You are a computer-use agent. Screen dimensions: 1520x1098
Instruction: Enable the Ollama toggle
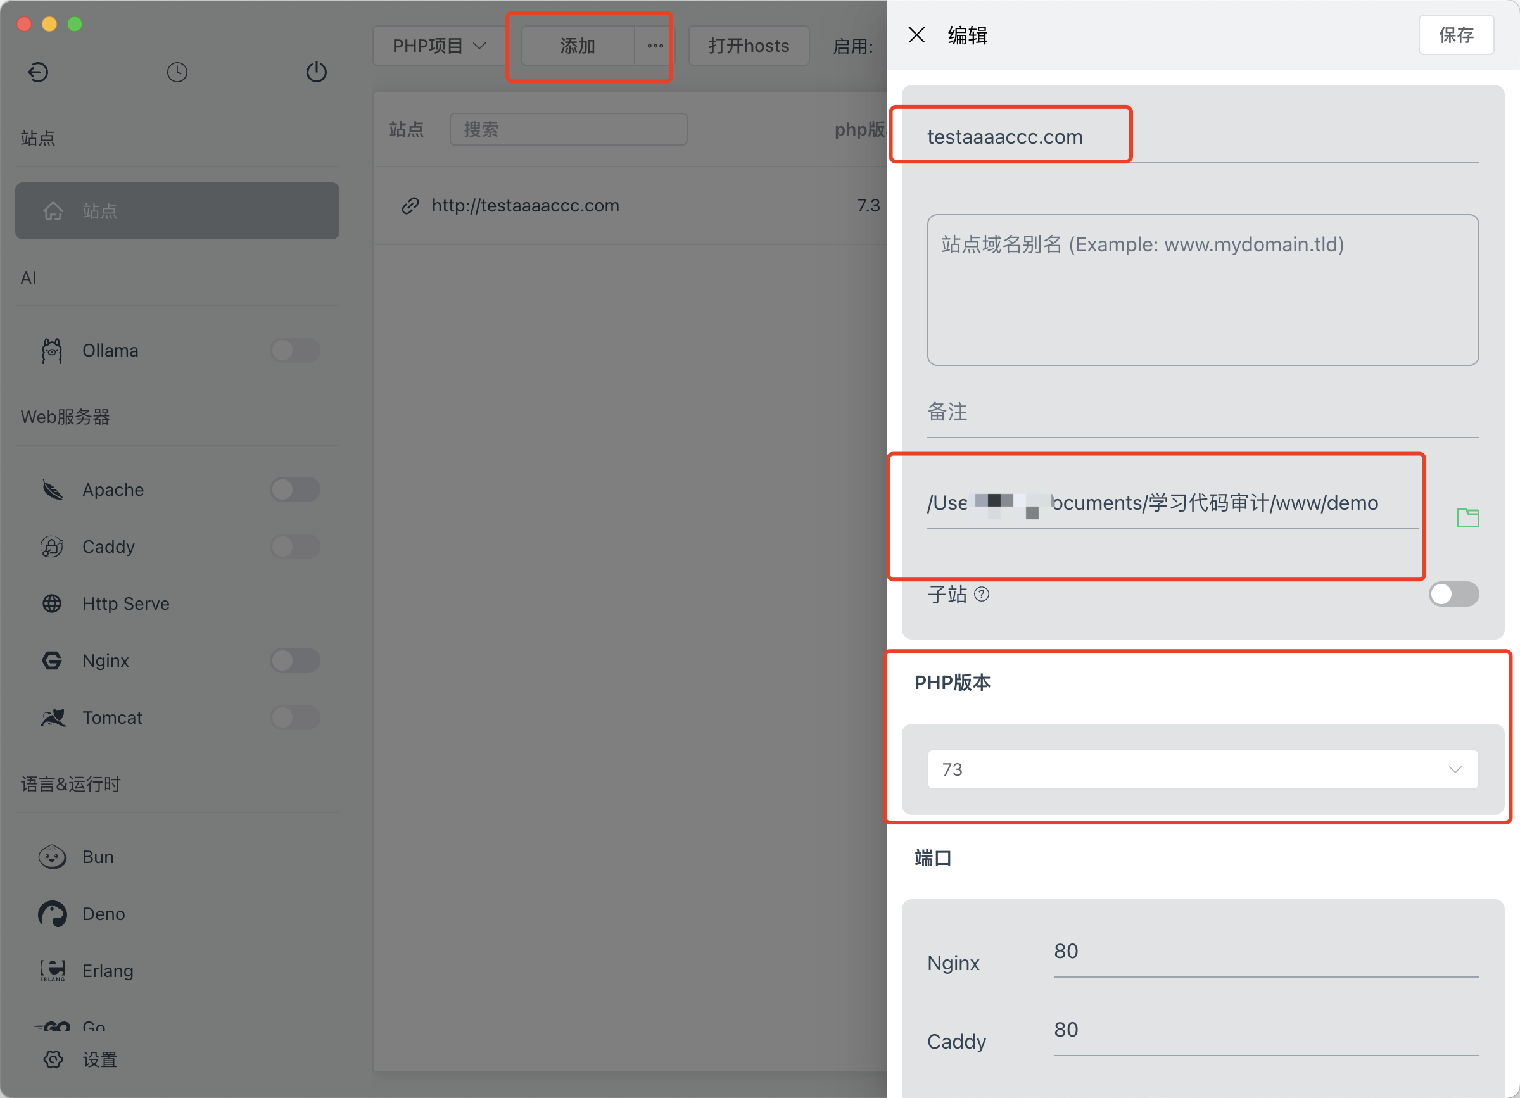tap(295, 350)
